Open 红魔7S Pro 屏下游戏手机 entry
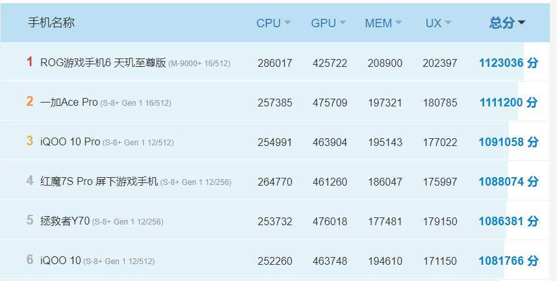The height and width of the screenshot is (281, 557). (99, 182)
